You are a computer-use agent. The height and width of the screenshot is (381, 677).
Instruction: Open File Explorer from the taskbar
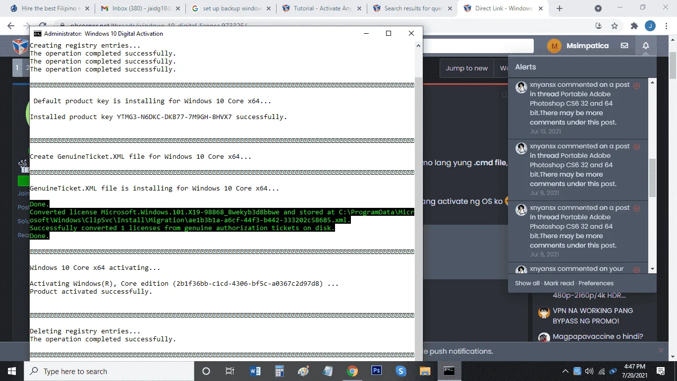[425, 371]
